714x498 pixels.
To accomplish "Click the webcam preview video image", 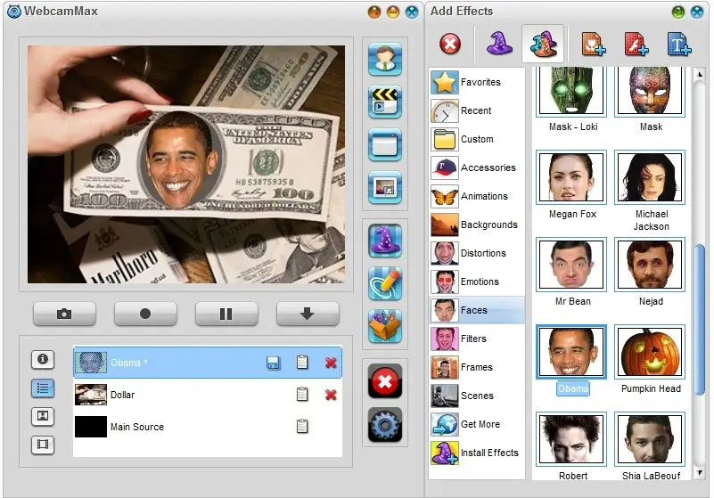I will tap(186, 164).
